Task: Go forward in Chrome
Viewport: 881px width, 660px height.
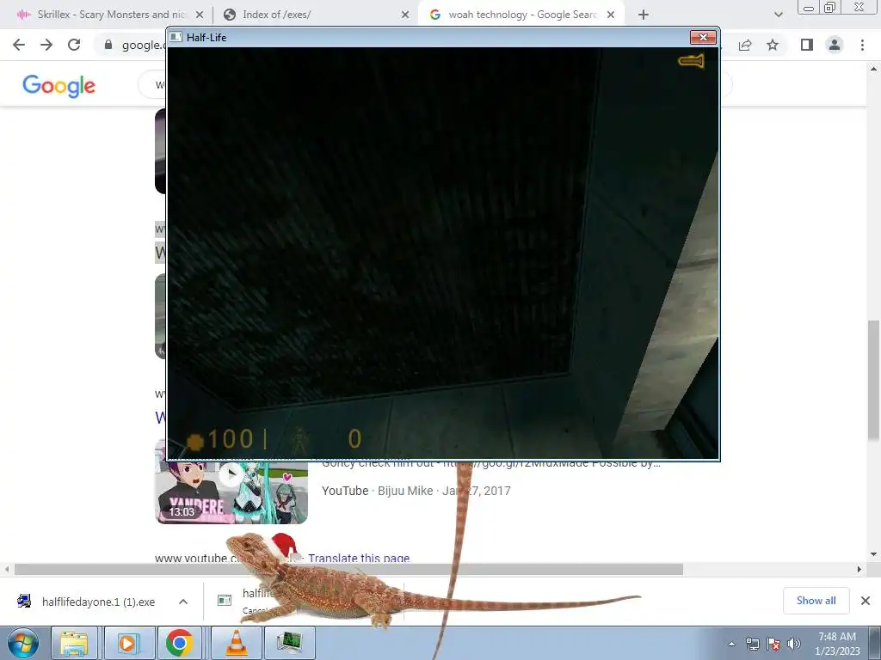Action: click(46, 45)
